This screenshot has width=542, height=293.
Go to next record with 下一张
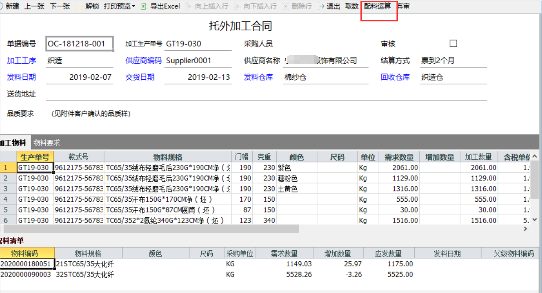60,6
